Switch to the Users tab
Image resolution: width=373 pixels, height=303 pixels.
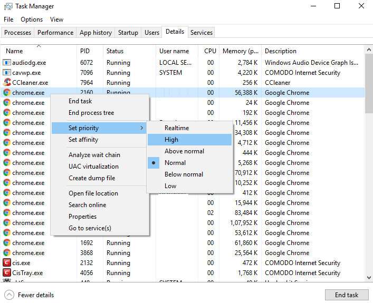[152, 33]
